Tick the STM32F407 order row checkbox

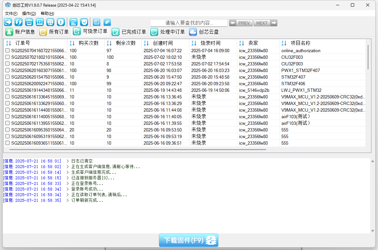8,77
